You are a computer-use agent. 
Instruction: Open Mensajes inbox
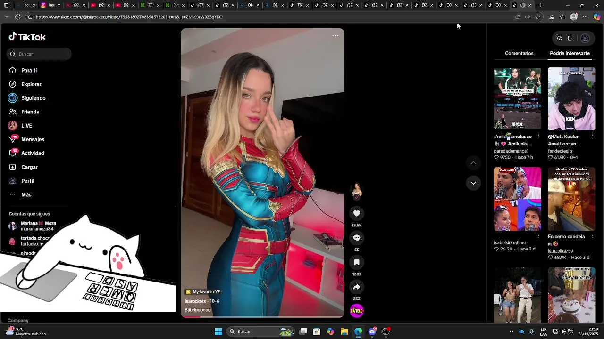pos(26,139)
